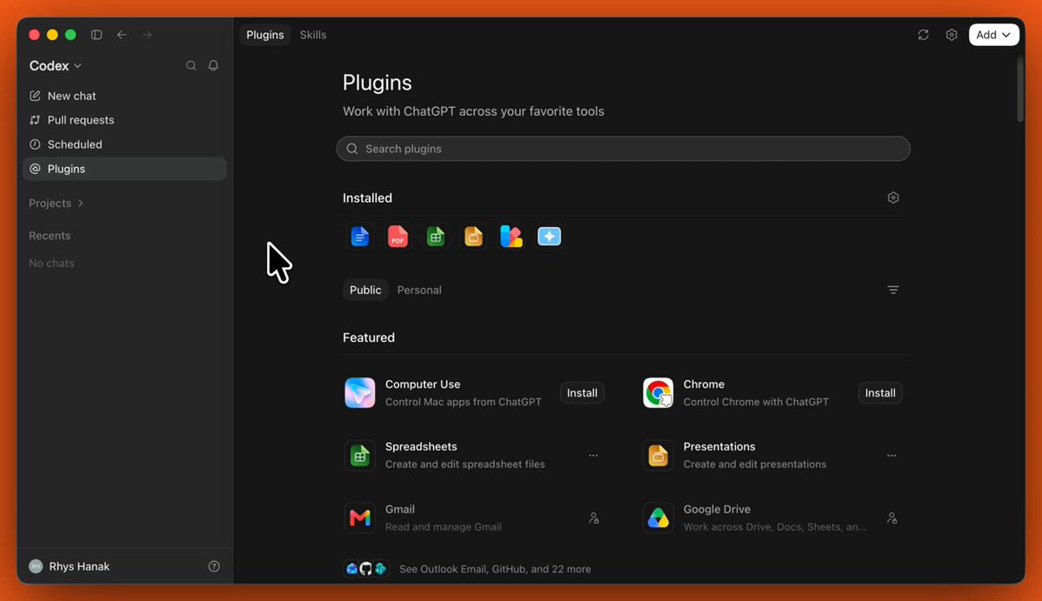
Task: Click the Gmail plugin icon
Action: tap(359, 518)
